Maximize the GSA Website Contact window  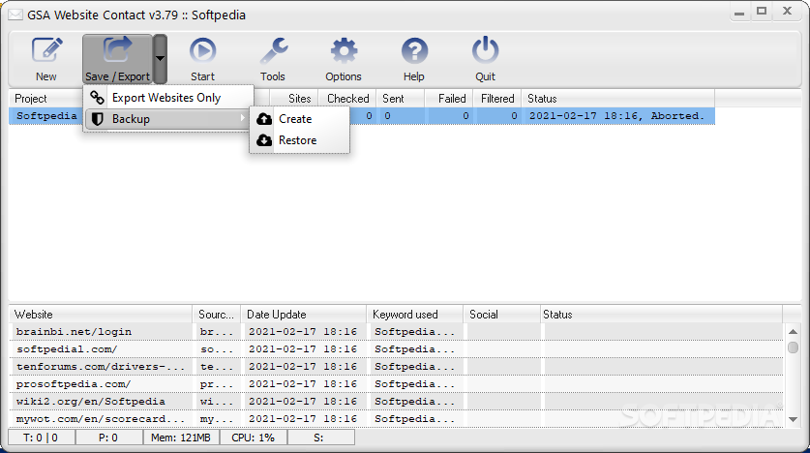point(762,12)
